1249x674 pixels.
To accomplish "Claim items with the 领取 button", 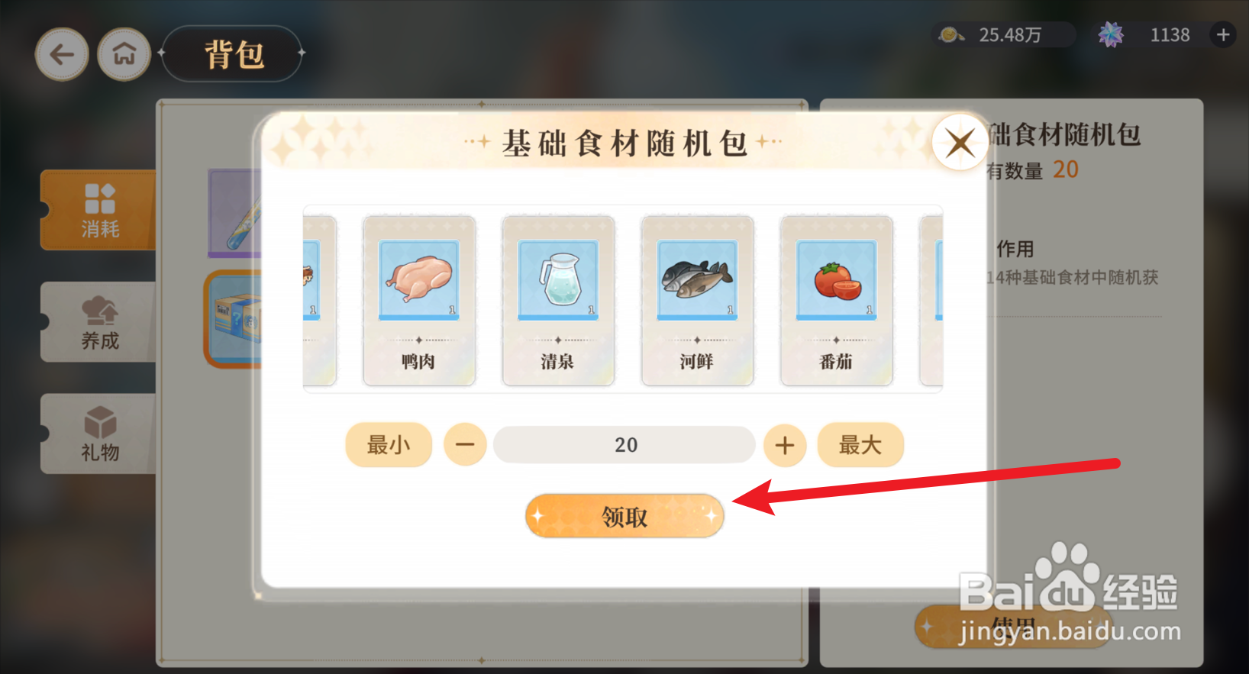I will click(624, 516).
